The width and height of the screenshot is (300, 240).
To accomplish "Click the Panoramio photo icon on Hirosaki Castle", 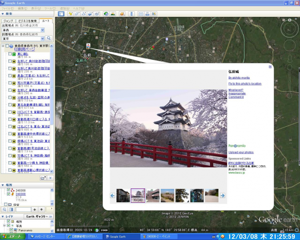I will point(88,46).
